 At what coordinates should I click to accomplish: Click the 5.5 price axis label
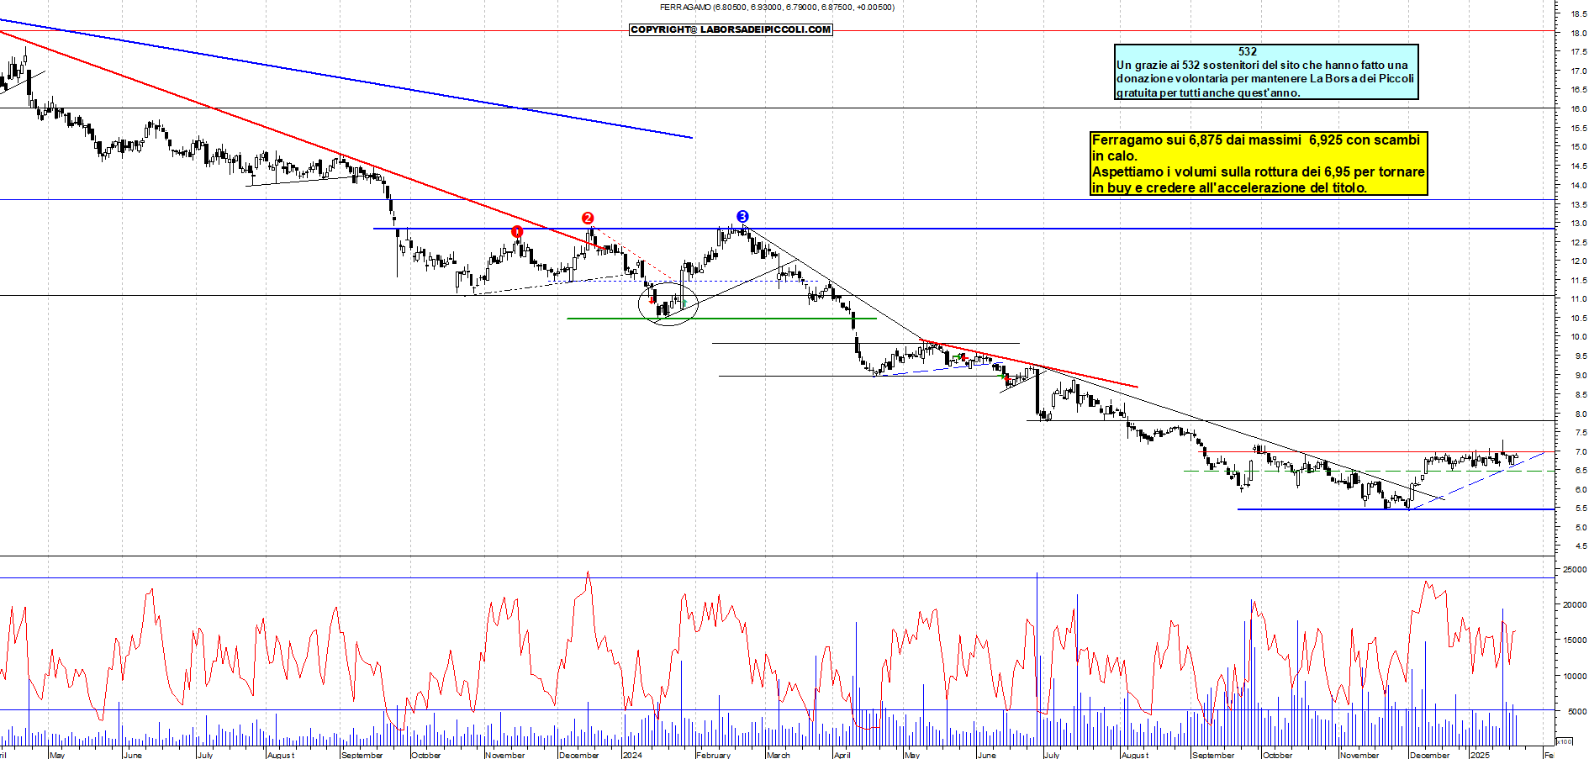[1581, 509]
